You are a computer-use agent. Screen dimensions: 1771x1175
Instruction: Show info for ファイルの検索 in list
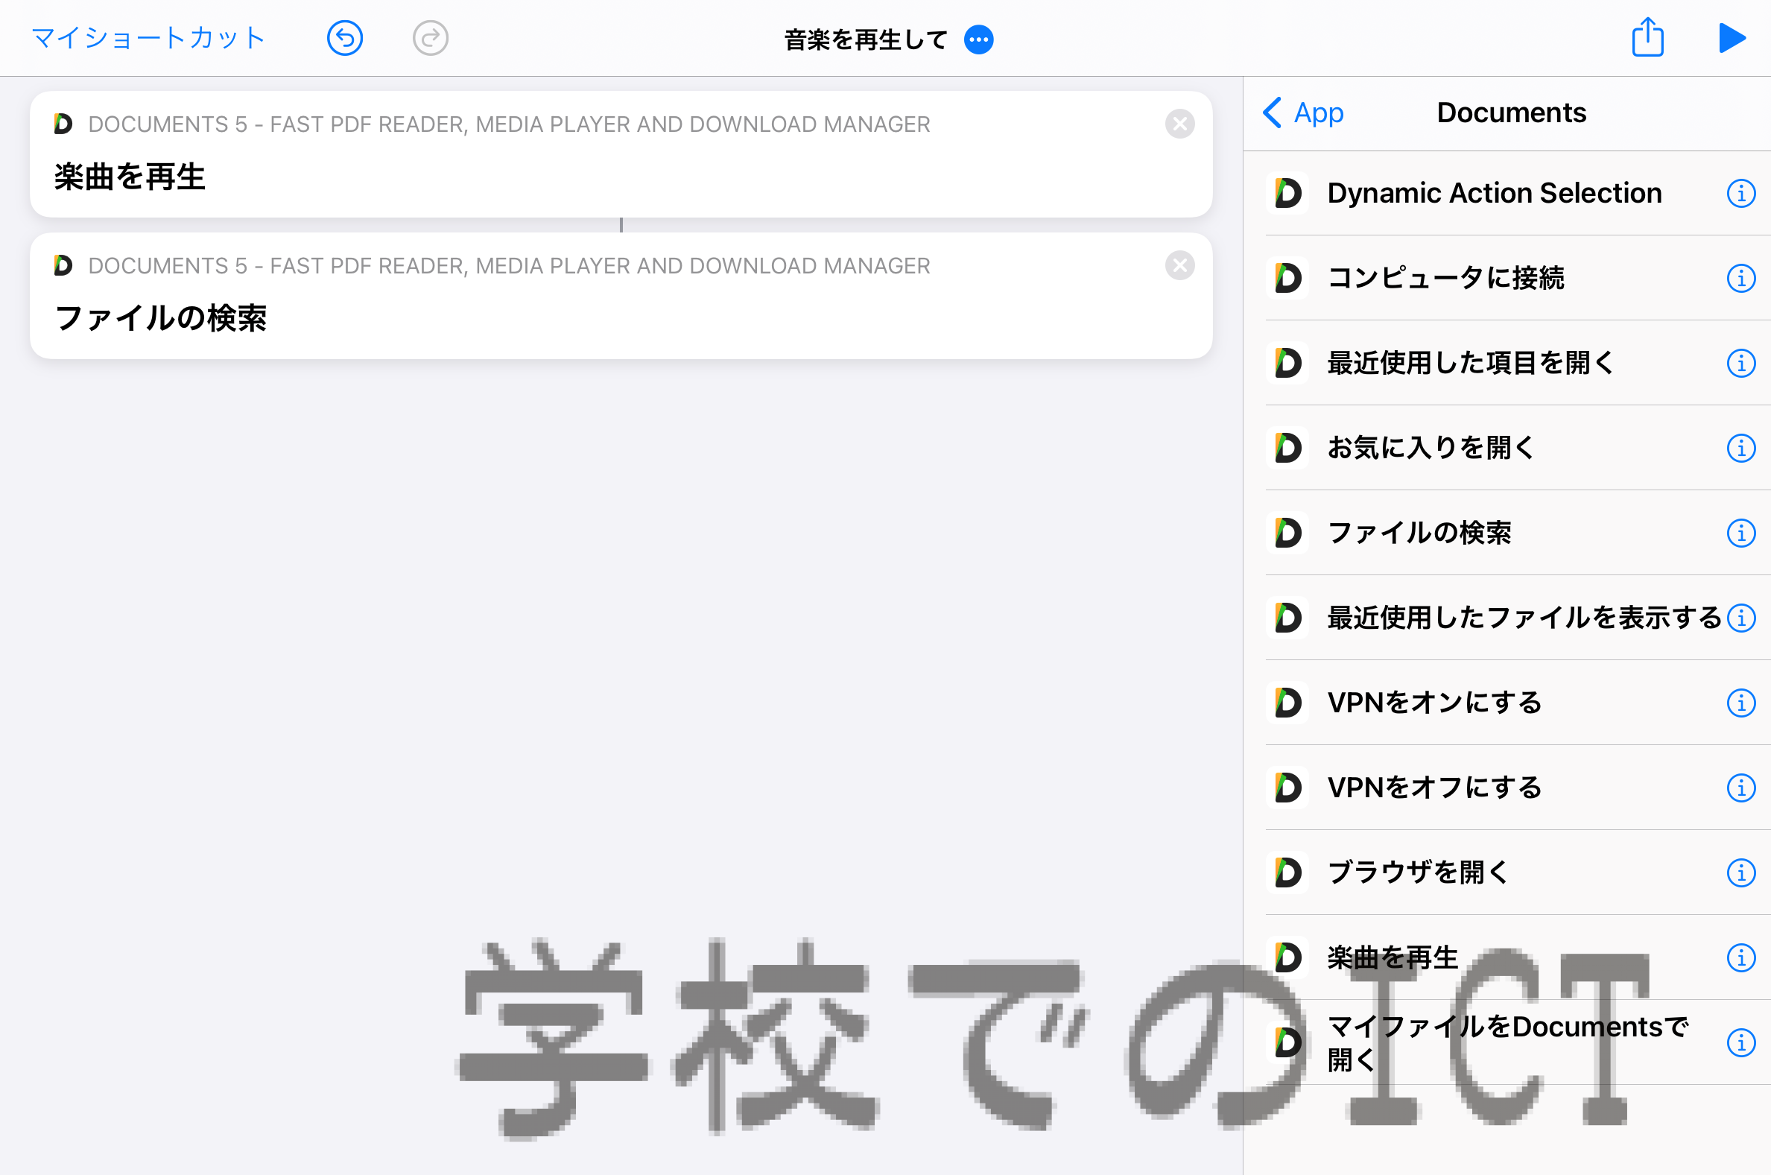(x=1740, y=533)
